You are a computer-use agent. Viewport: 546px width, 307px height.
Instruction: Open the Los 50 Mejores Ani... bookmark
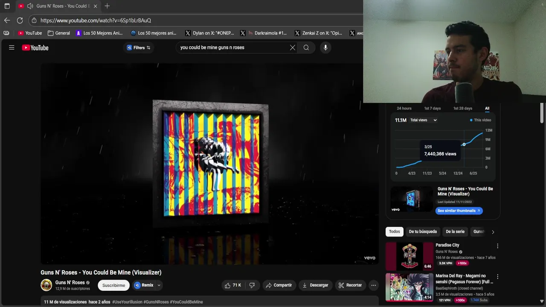pos(99,33)
